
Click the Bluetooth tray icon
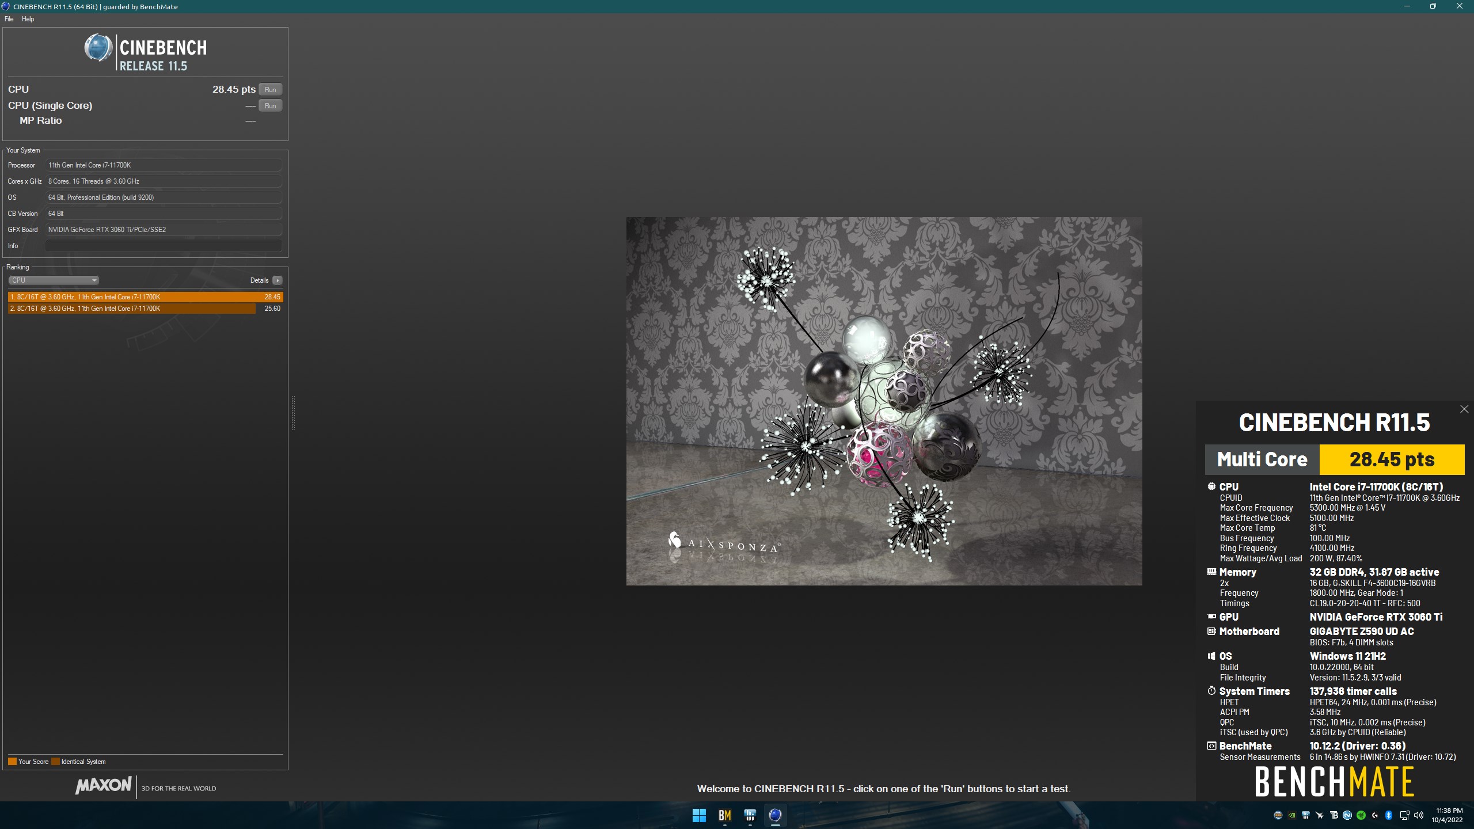coord(1388,815)
